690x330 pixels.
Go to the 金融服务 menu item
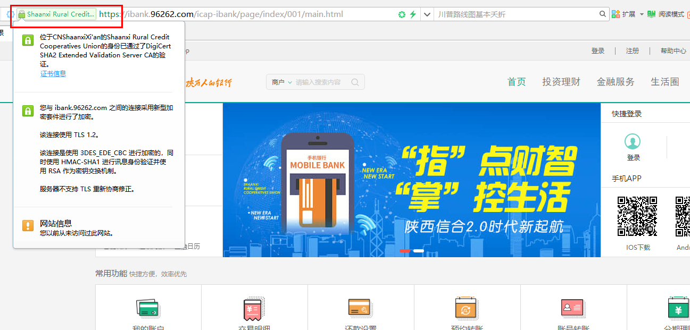616,82
